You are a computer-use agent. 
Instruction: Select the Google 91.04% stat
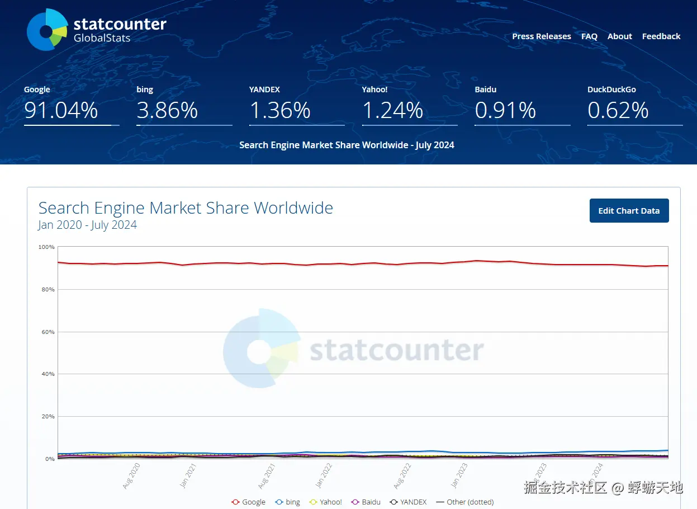pyautogui.click(x=72, y=105)
